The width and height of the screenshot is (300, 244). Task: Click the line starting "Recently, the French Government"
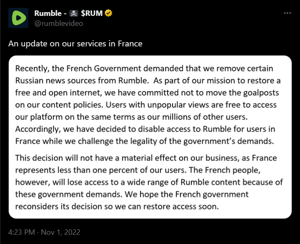point(144,69)
